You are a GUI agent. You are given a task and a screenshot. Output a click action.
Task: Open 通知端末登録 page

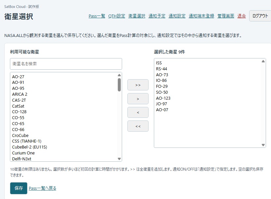coord(202,16)
